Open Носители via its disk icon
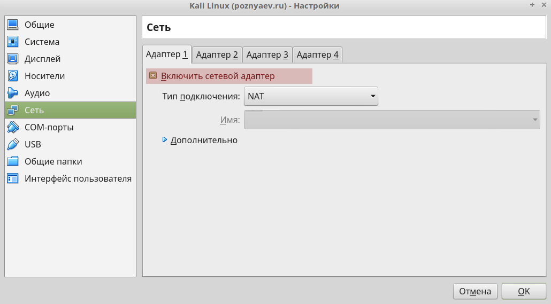This screenshot has height=304, width=551. (x=13, y=76)
